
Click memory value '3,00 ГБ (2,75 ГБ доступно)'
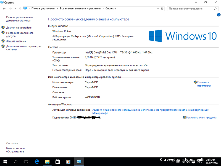tap(100, 57)
